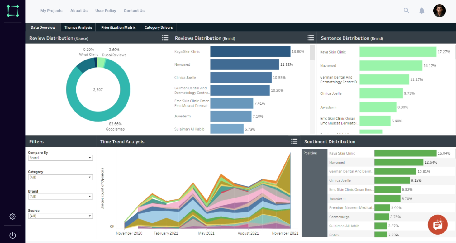The width and height of the screenshot is (456, 243).
Task: Select German Dental sentiment bar at 10.81%
Action: (395, 171)
